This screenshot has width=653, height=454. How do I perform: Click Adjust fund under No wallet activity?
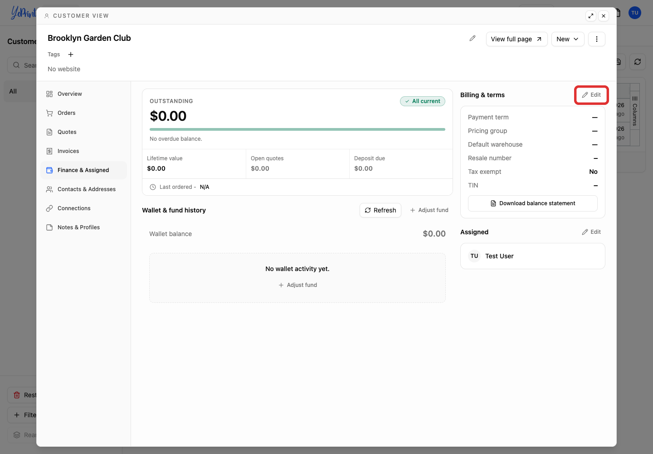coord(297,285)
